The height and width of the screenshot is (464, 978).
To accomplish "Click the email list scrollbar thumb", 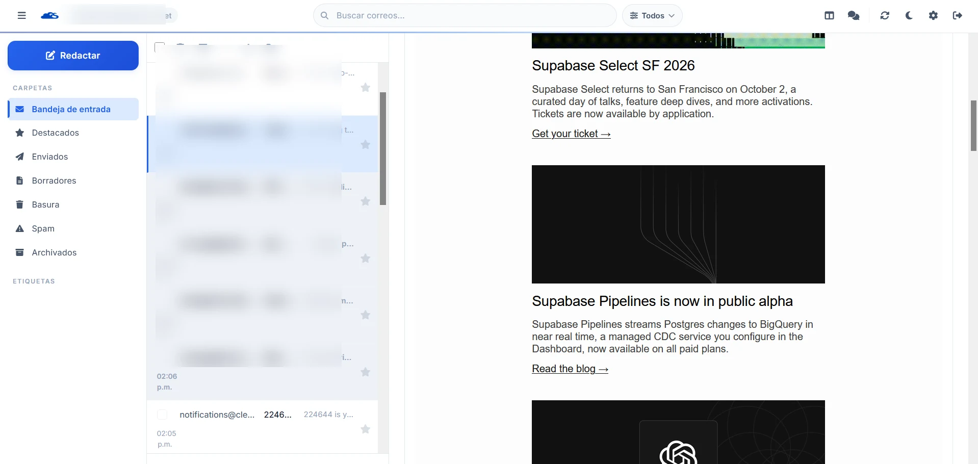I will click(x=383, y=148).
